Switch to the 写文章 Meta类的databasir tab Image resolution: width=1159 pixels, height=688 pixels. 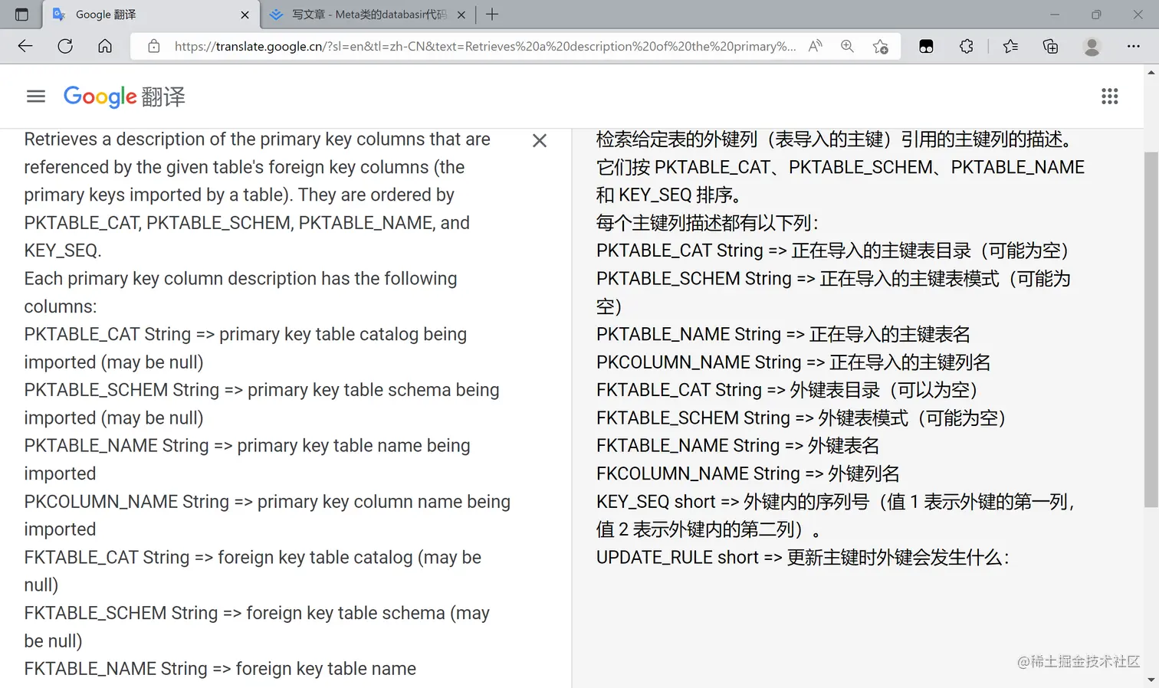point(369,15)
